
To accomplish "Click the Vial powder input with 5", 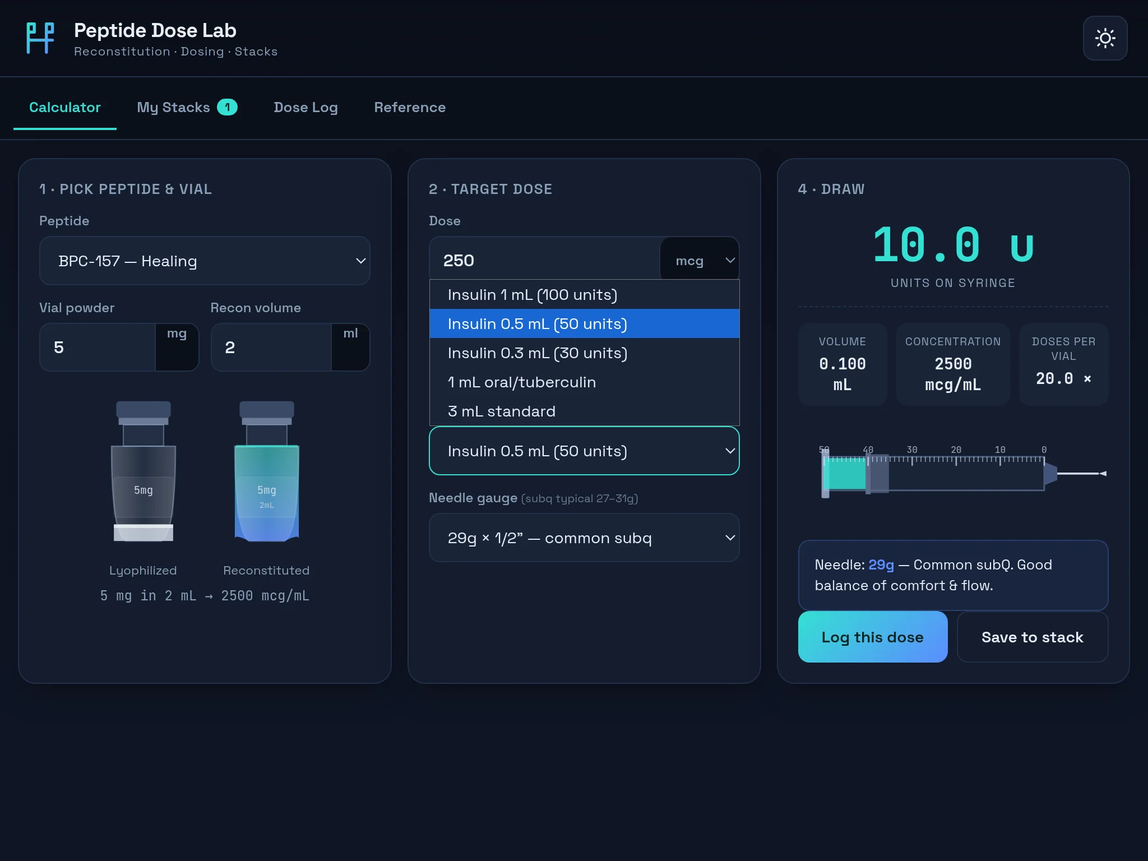I will (x=98, y=348).
